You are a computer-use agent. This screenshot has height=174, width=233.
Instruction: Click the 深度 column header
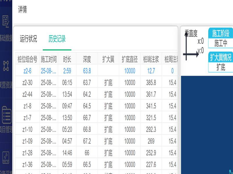(x=87, y=59)
